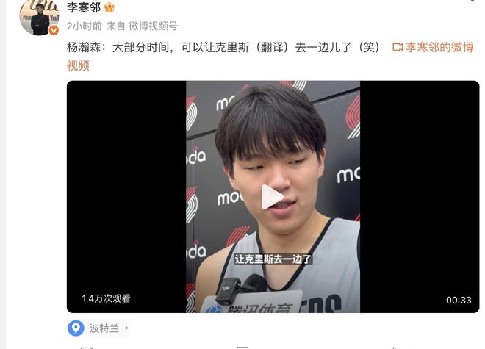Click the repost icon below the location
The image size is (485, 349).
pyautogui.click(x=87, y=348)
